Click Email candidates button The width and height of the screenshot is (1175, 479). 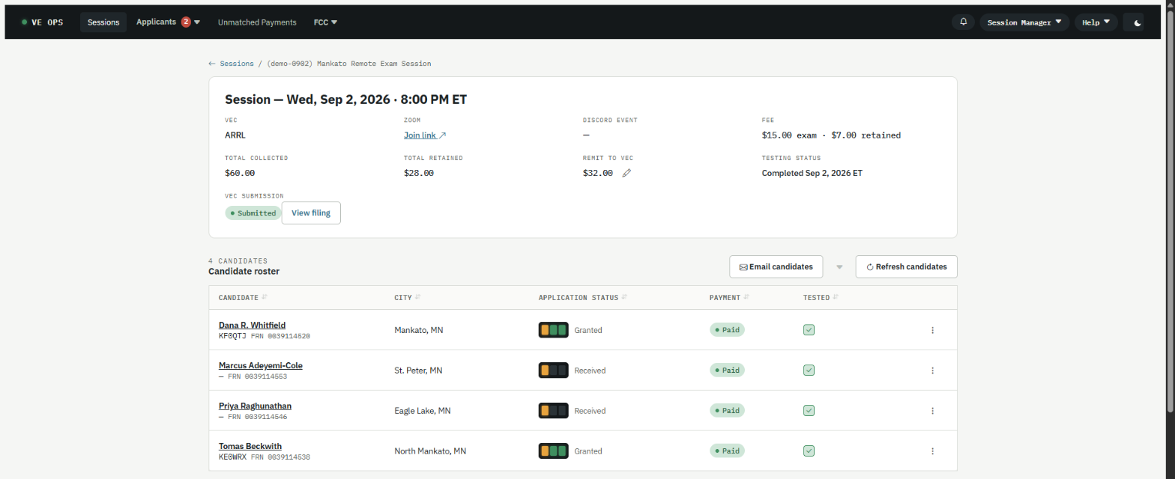tap(776, 267)
